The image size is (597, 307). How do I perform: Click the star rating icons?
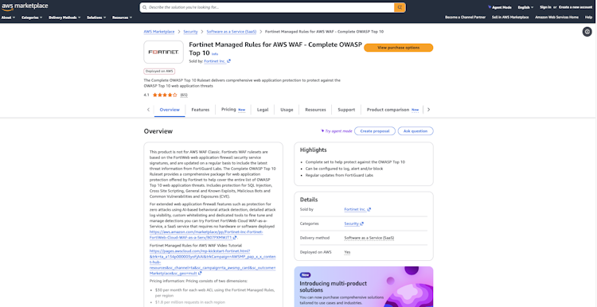click(165, 95)
